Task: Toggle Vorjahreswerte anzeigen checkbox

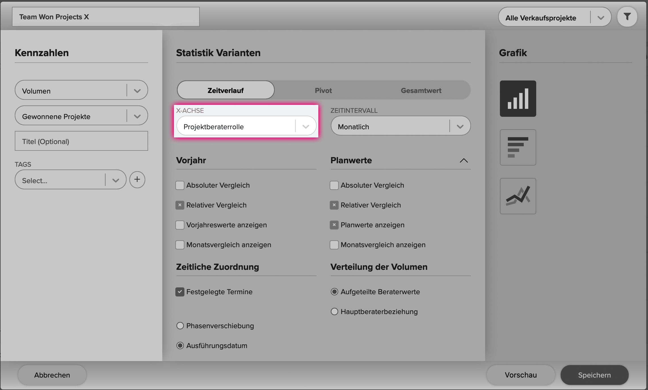Action: pyautogui.click(x=180, y=225)
